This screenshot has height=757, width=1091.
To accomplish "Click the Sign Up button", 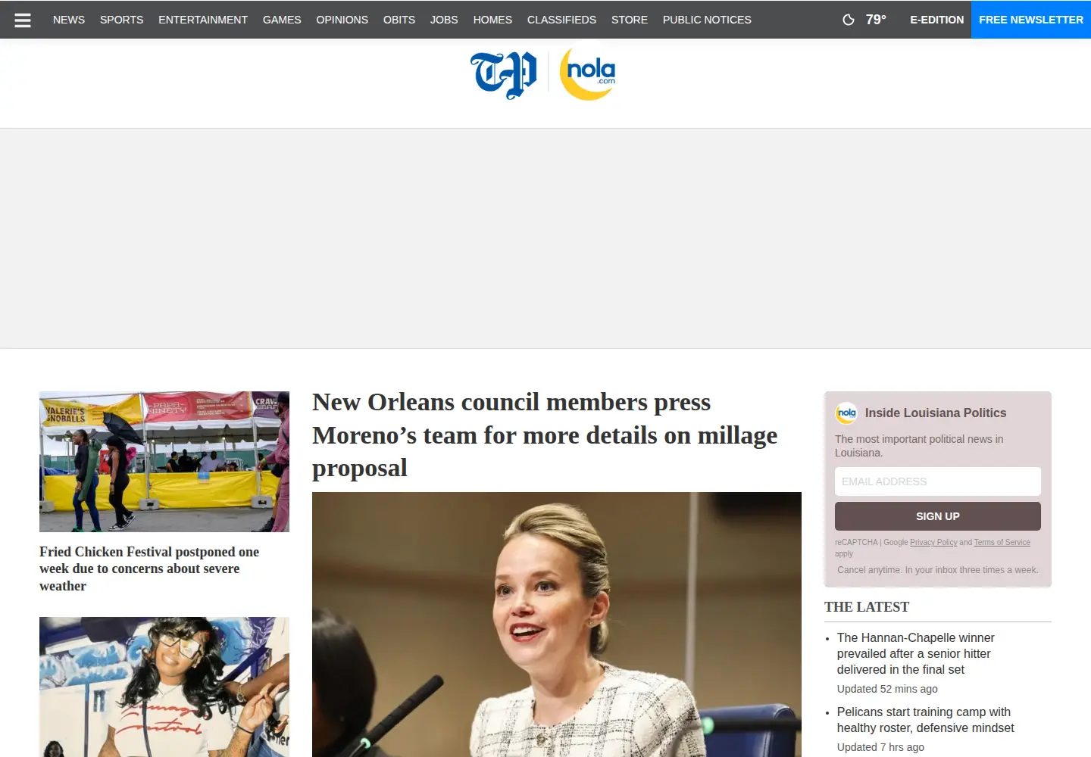I will click(938, 516).
